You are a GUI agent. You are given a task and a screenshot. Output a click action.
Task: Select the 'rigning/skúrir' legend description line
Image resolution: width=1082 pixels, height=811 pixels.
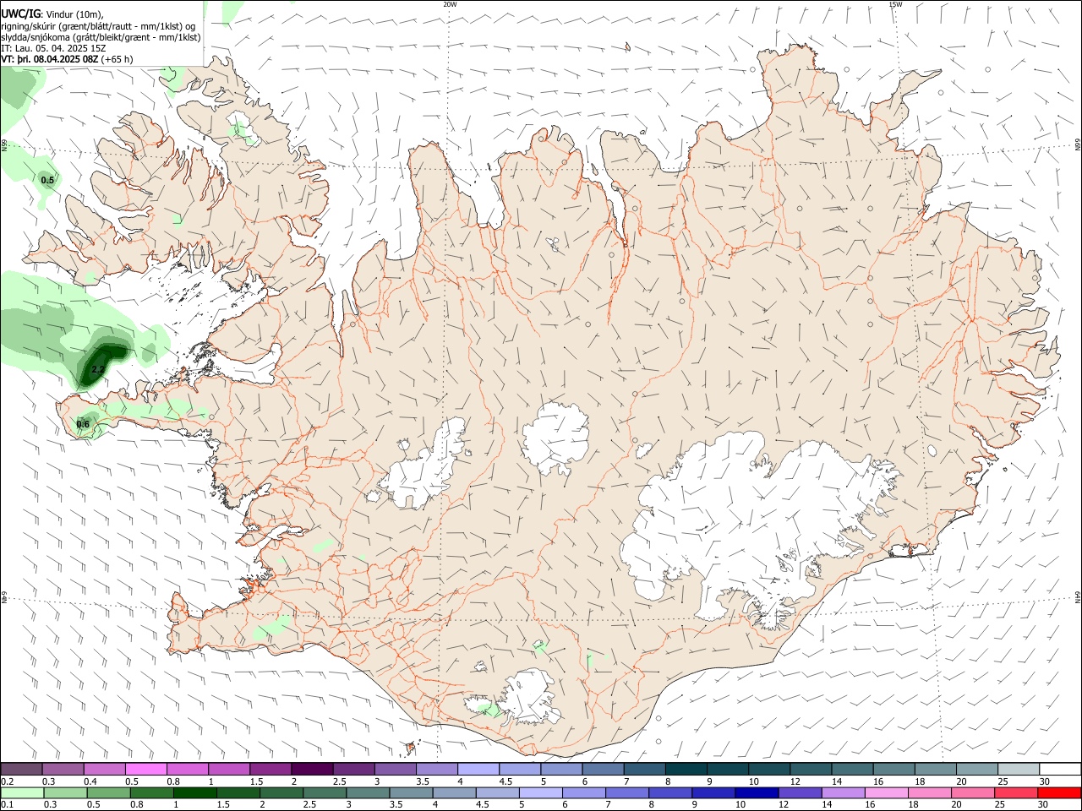tap(97, 26)
